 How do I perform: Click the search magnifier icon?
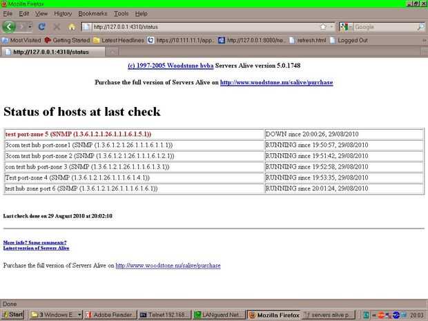click(x=420, y=27)
